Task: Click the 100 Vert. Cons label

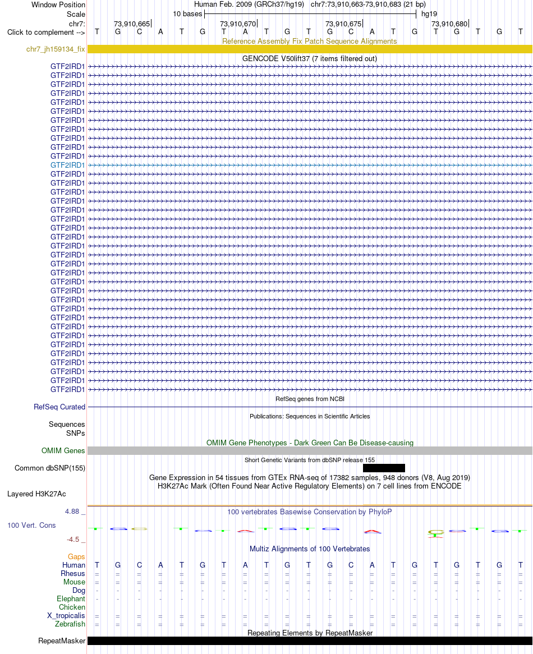Action: (31, 525)
